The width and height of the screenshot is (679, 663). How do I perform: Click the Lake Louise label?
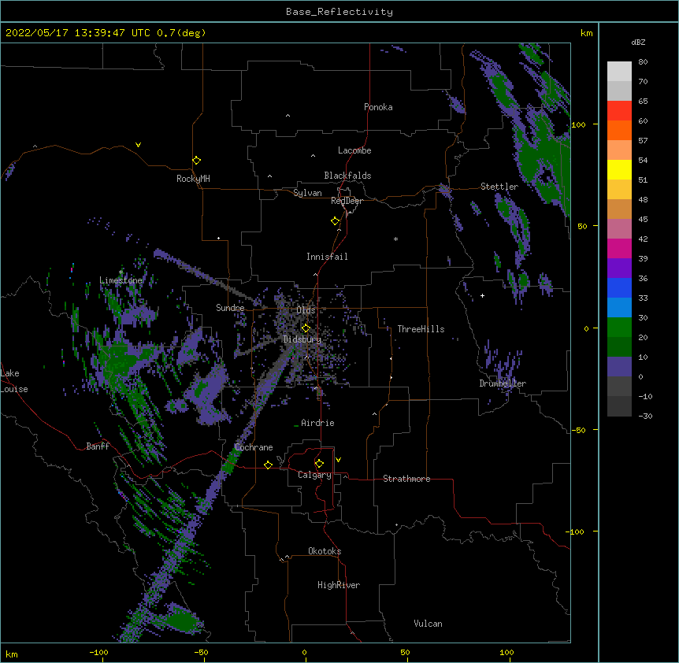(14, 381)
